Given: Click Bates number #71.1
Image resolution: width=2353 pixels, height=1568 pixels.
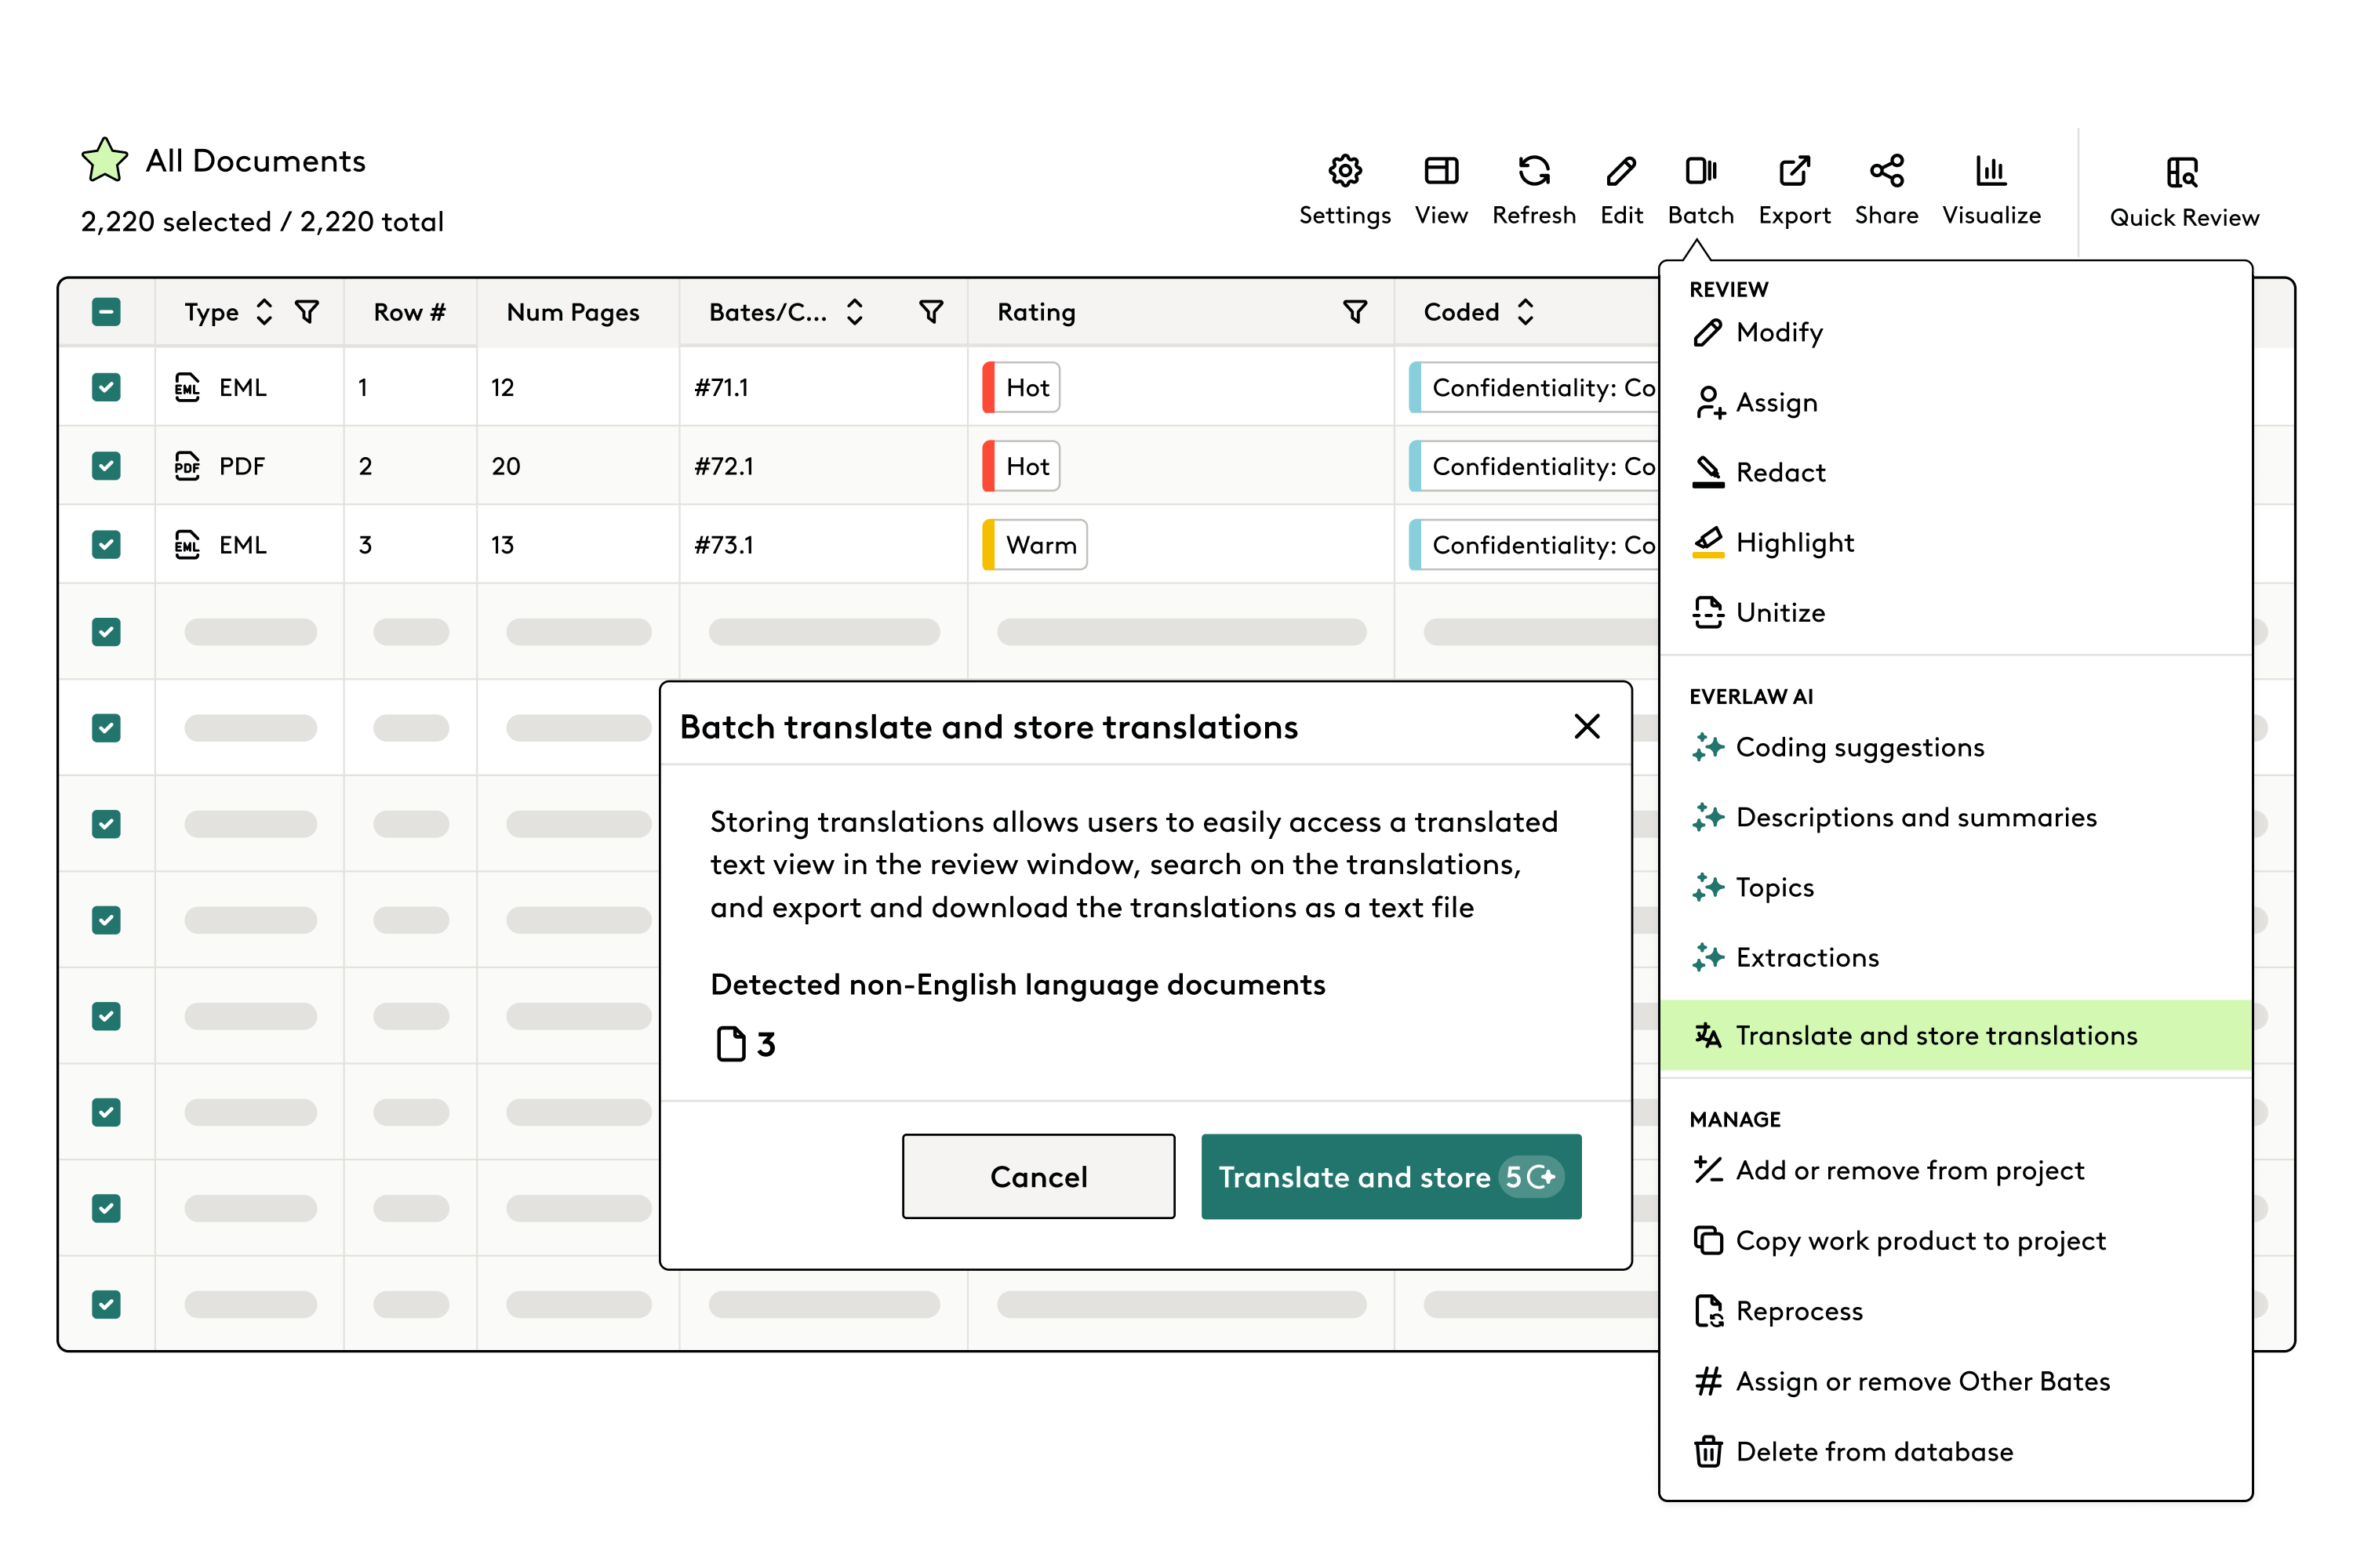Looking at the screenshot, I should point(722,387).
